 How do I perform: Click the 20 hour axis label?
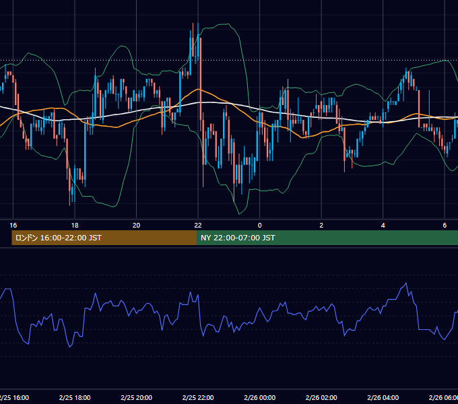coord(137,226)
